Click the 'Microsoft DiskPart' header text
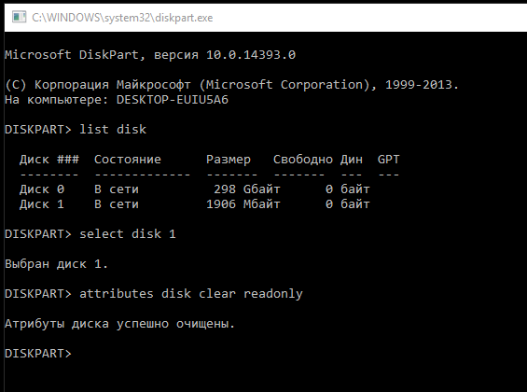The image size is (527, 392). click(72, 55)
